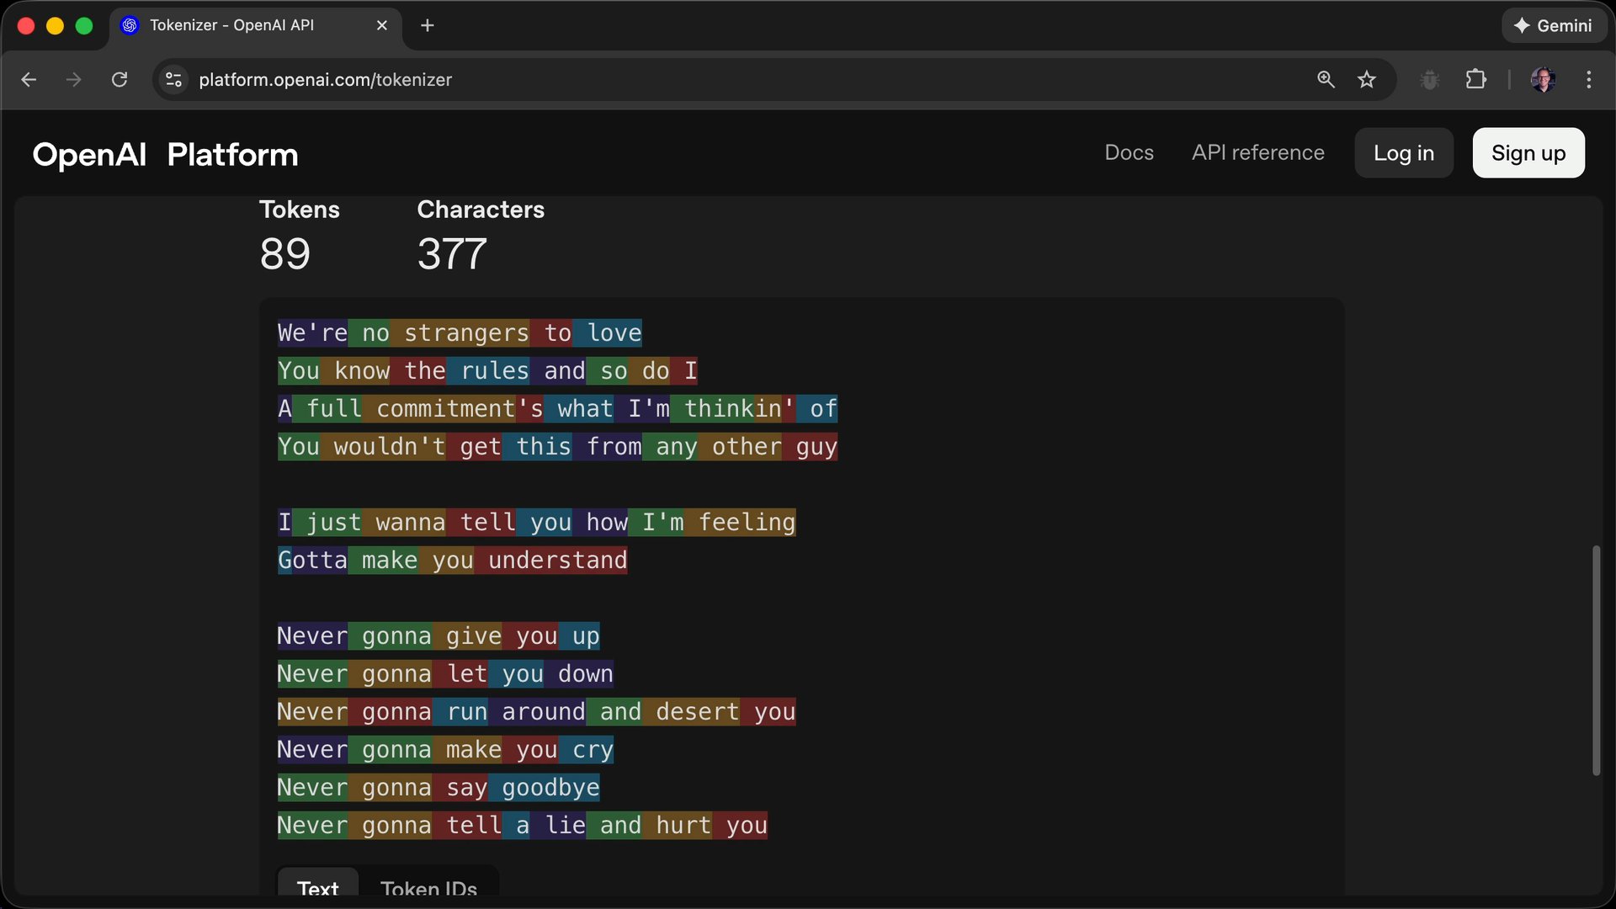Open the site information view icon
This screenshot has height=909, width=1616.
173,79
